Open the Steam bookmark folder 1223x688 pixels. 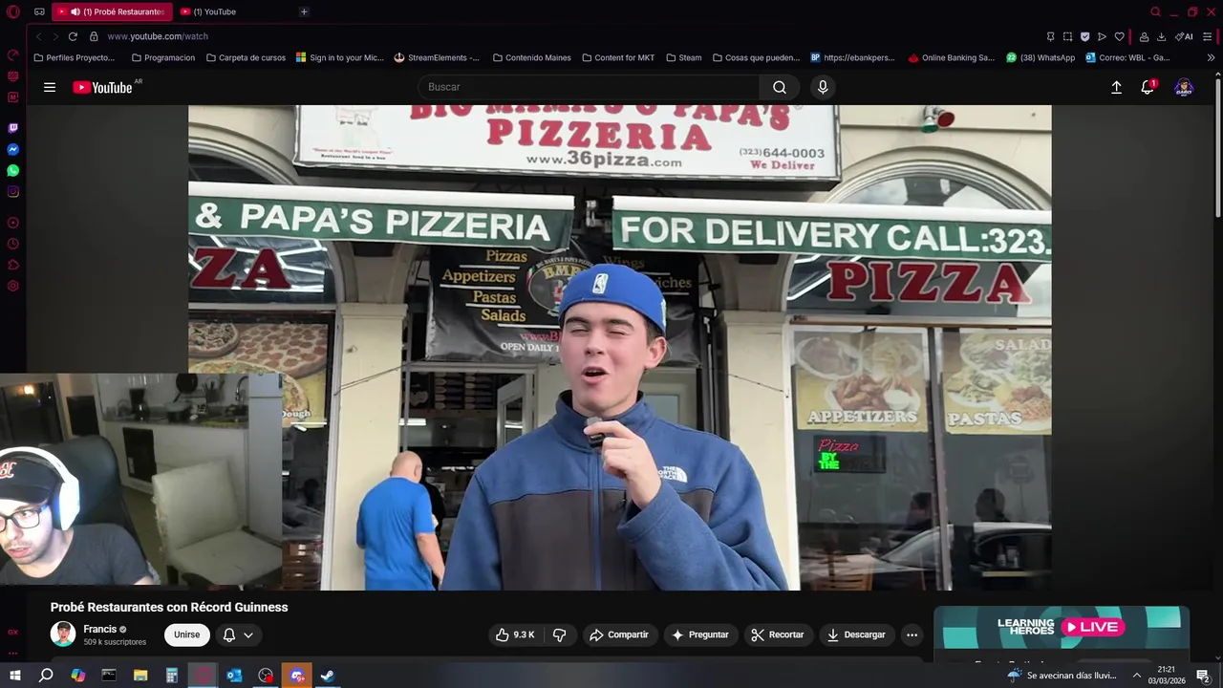(683, 57)
